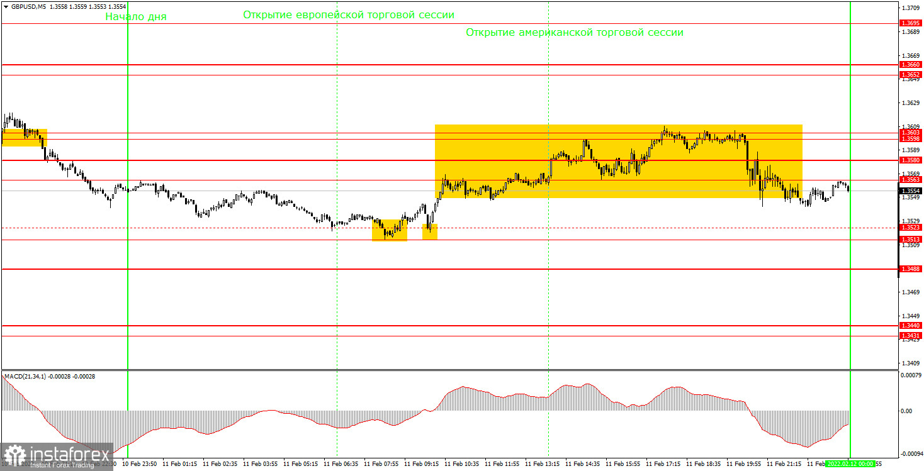Image resolution: width=924 pixels, height=471 pixels.
Task: Click the 11 Feb 19:55 time label
Action: pos(743,464)
